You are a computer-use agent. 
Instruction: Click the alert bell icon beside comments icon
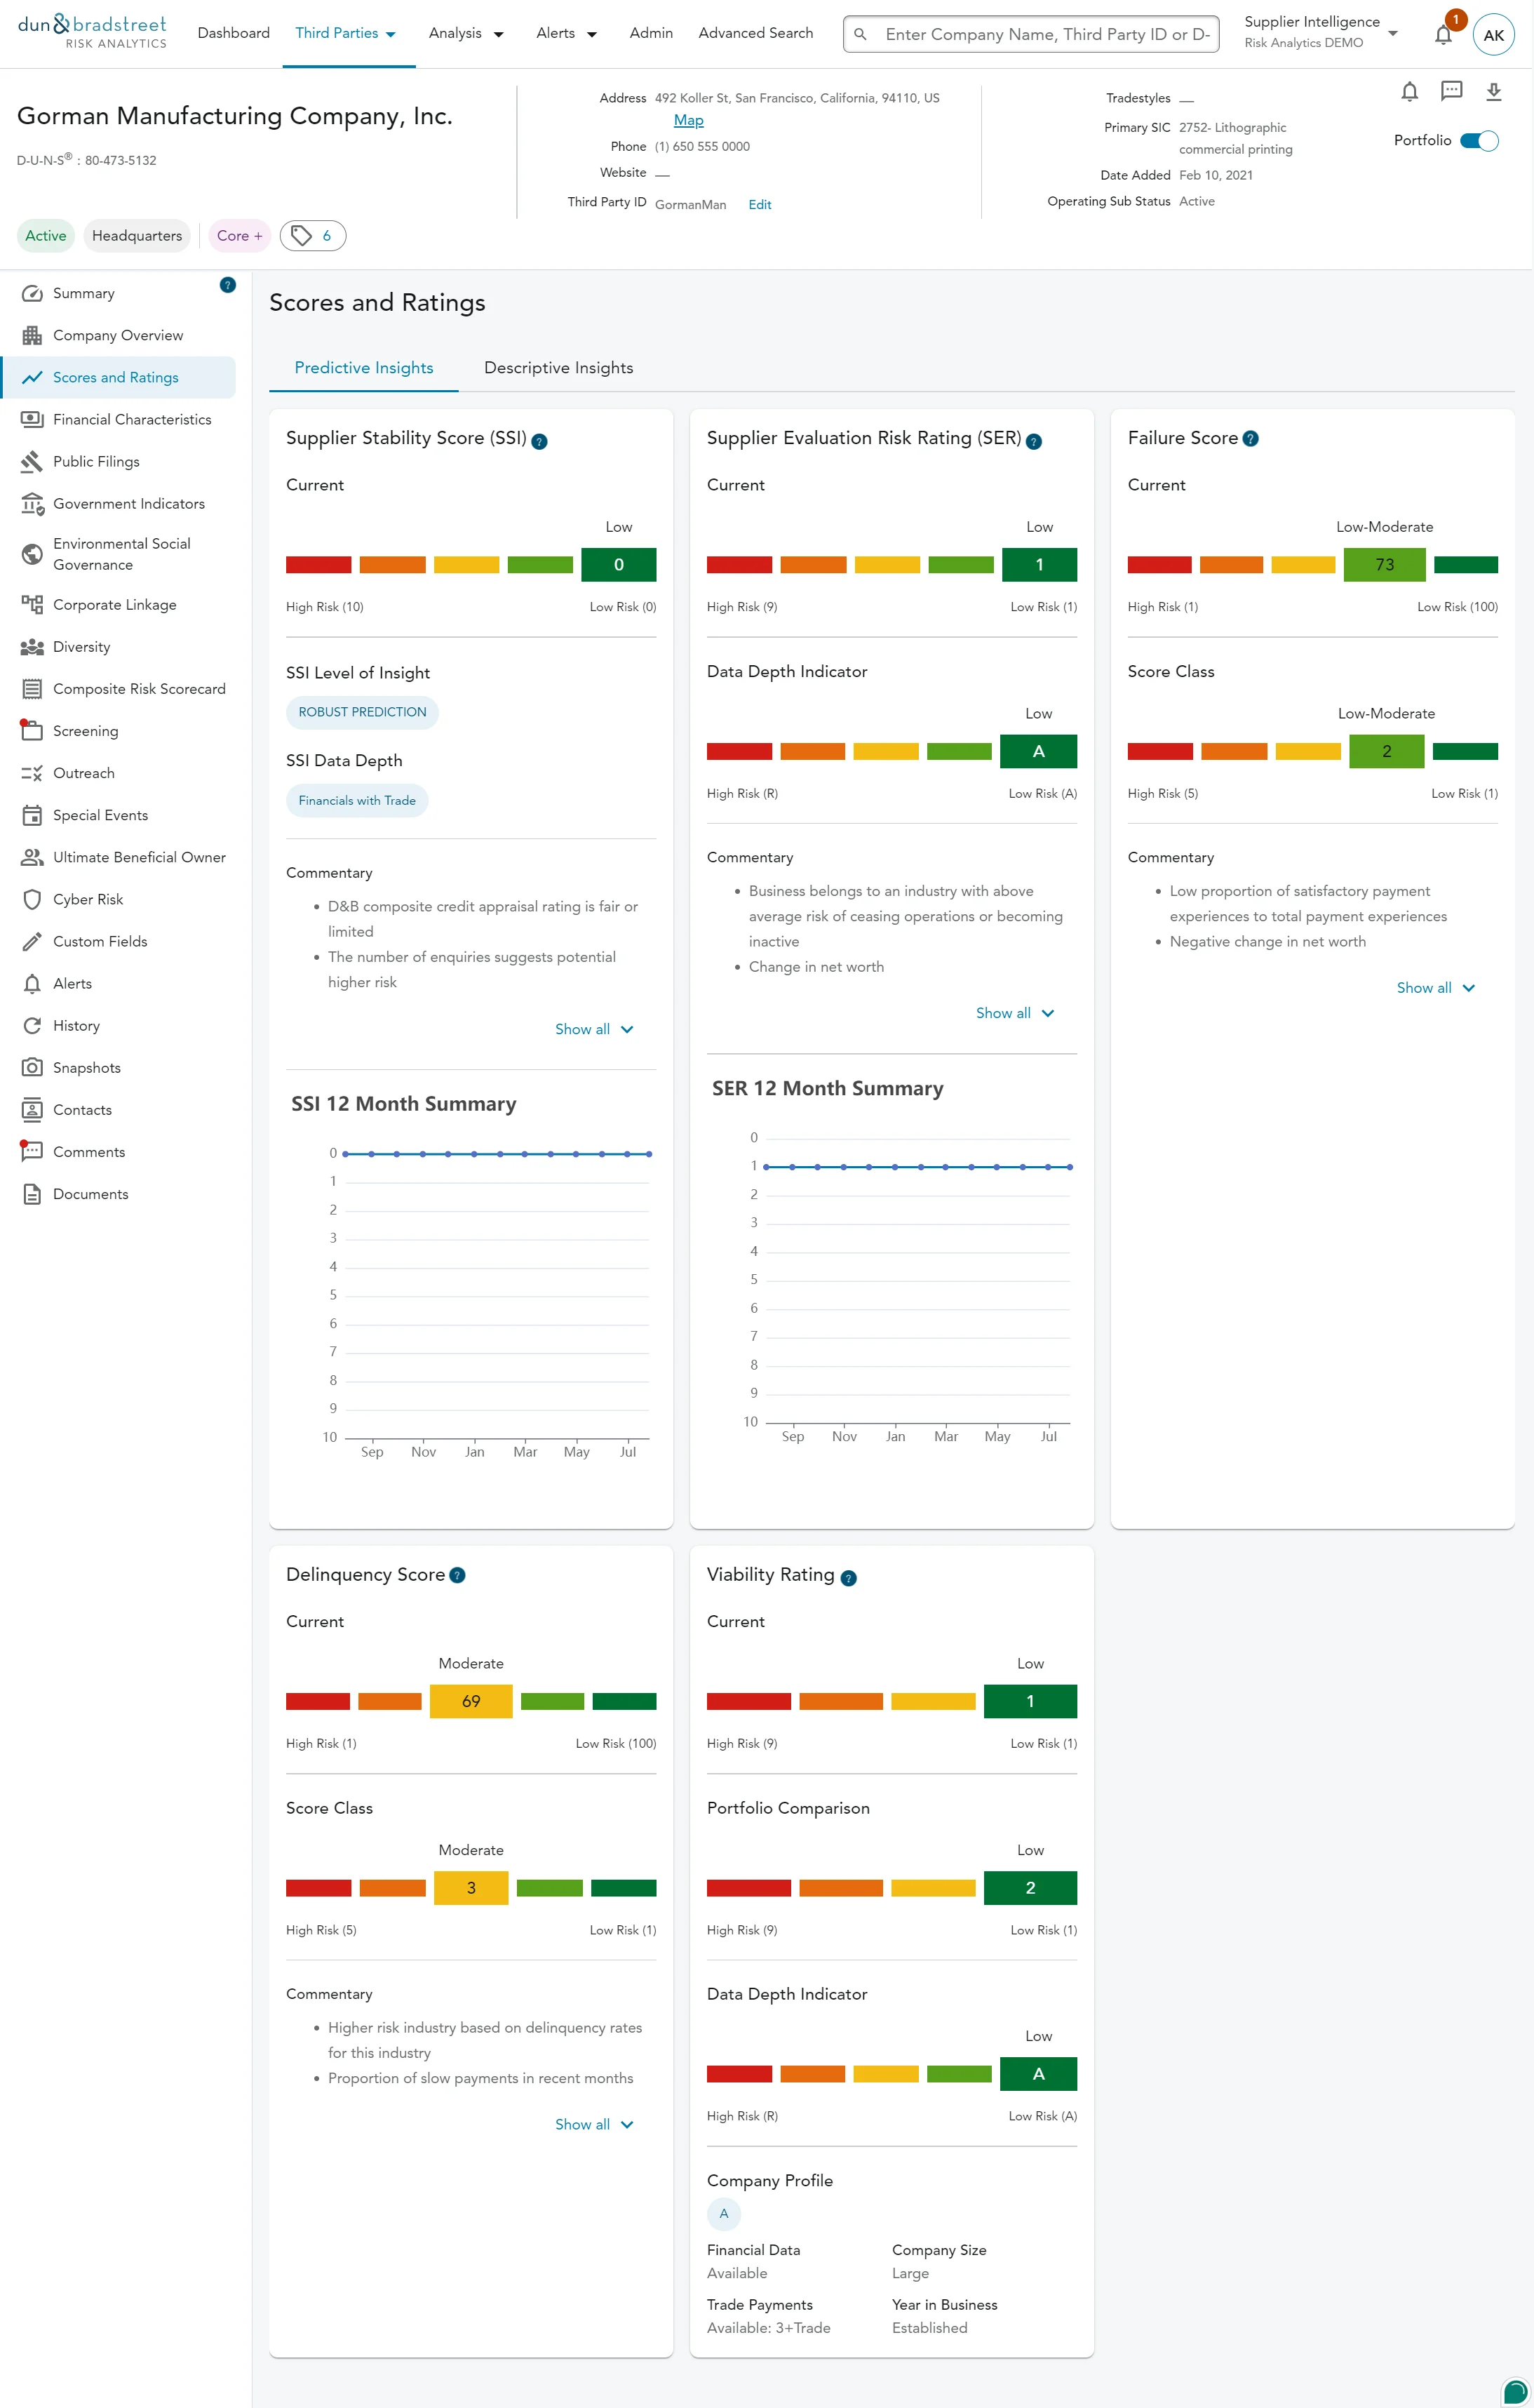1409,92
